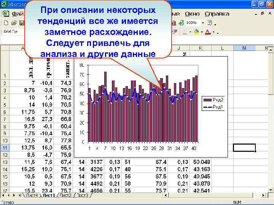The width and height of the screenshot is (274, 205).
Task: Click the Excel workbook icon beside Файл
Action: coord(6,14)
